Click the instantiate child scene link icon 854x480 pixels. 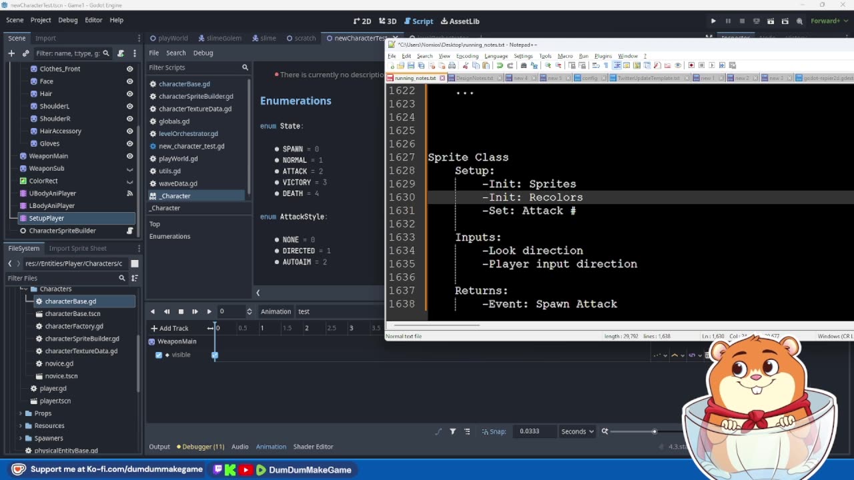pos(25,53)
